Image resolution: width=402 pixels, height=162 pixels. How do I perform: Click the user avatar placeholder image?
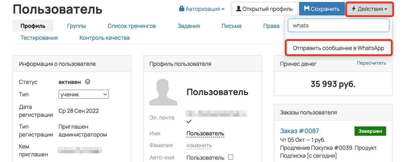tap(163, 92)
